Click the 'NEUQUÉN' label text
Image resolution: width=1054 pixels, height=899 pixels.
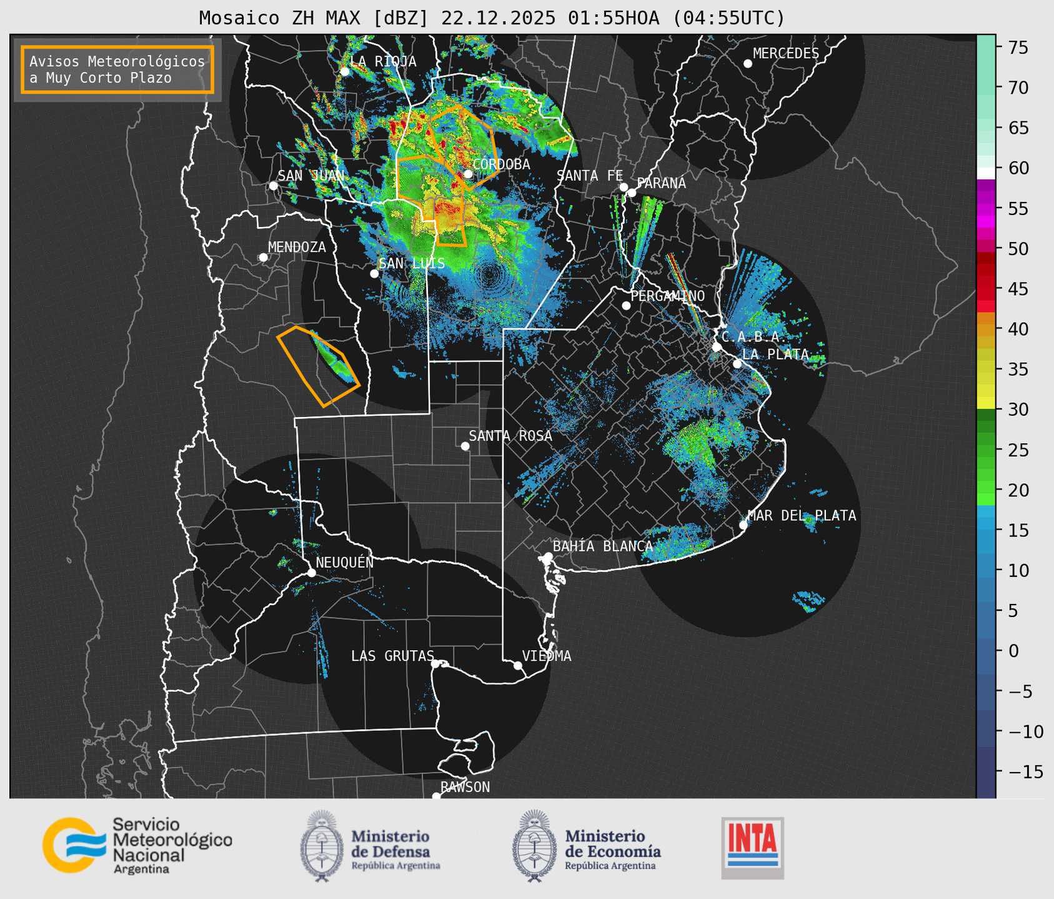[345, 563]
